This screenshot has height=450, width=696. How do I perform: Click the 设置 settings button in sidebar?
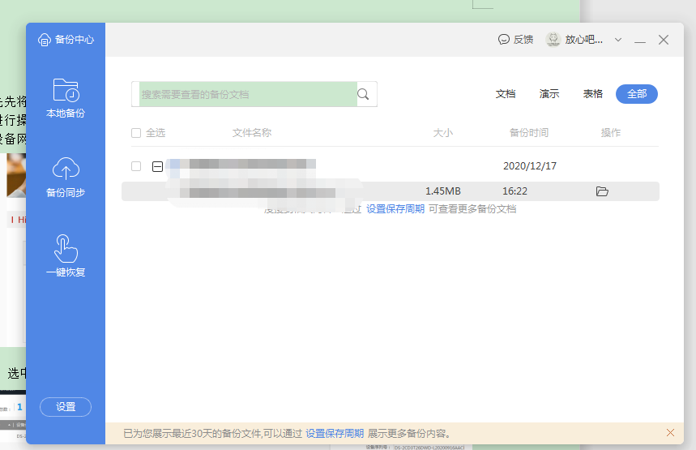click(66, 407)
